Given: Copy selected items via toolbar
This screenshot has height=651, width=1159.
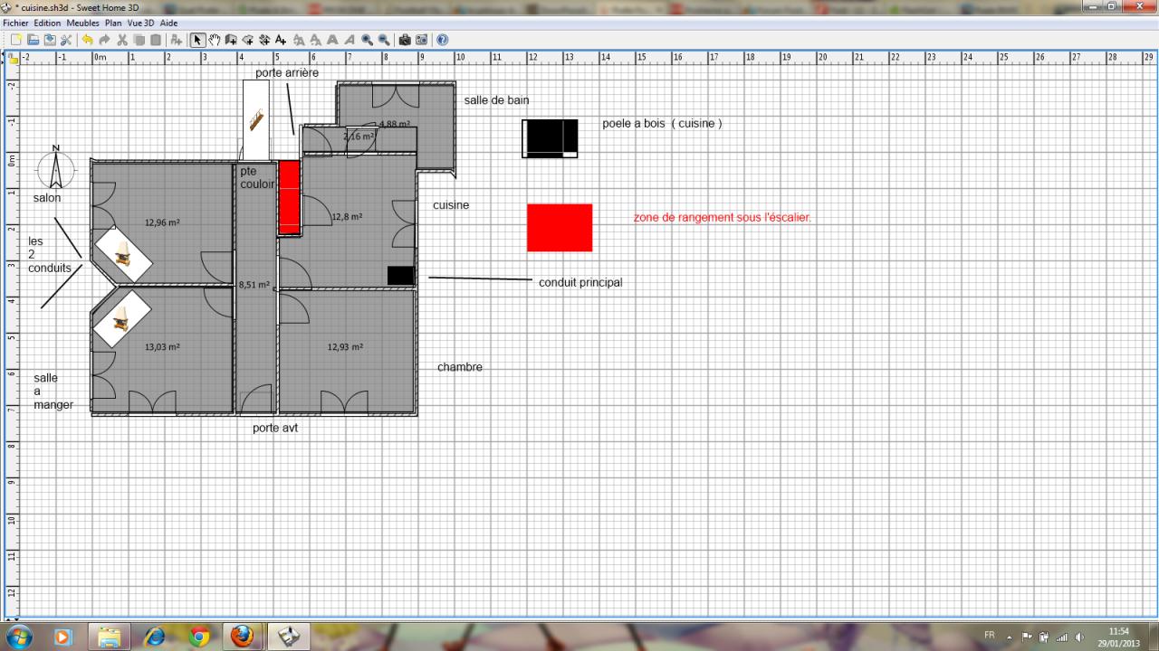Looking at the screenshot, I should point(139,40).
